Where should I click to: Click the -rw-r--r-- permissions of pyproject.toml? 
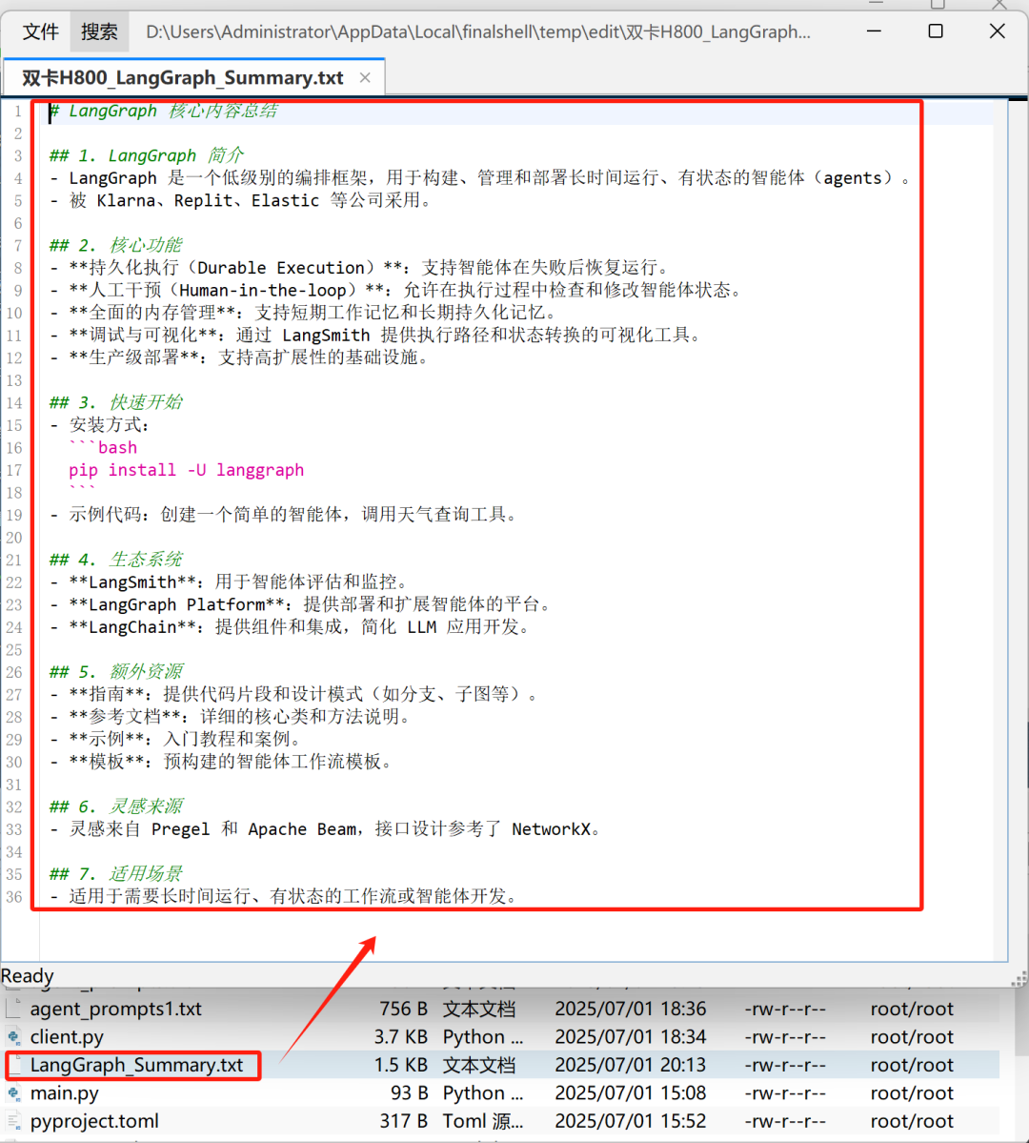(785, 1121)
